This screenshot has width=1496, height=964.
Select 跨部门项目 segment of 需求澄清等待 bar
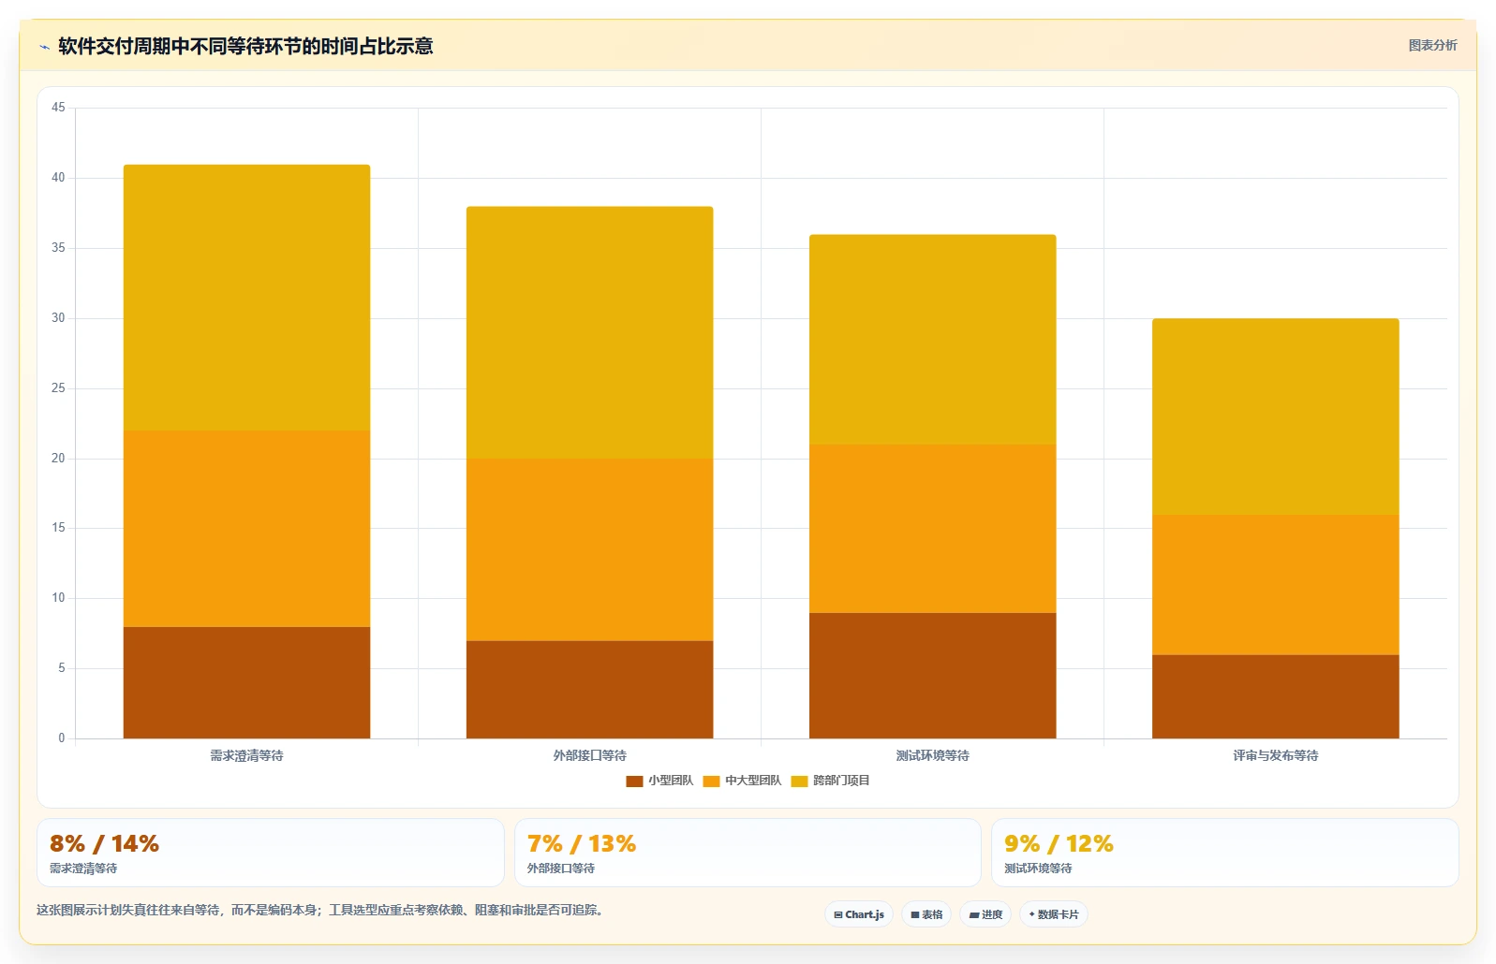[246, 298]
